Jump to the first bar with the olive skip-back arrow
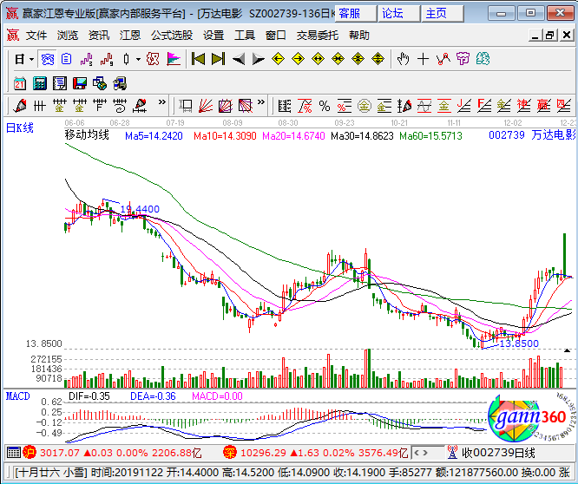The image size is (578, 484). pyautogui.click(x=199, y=59)
